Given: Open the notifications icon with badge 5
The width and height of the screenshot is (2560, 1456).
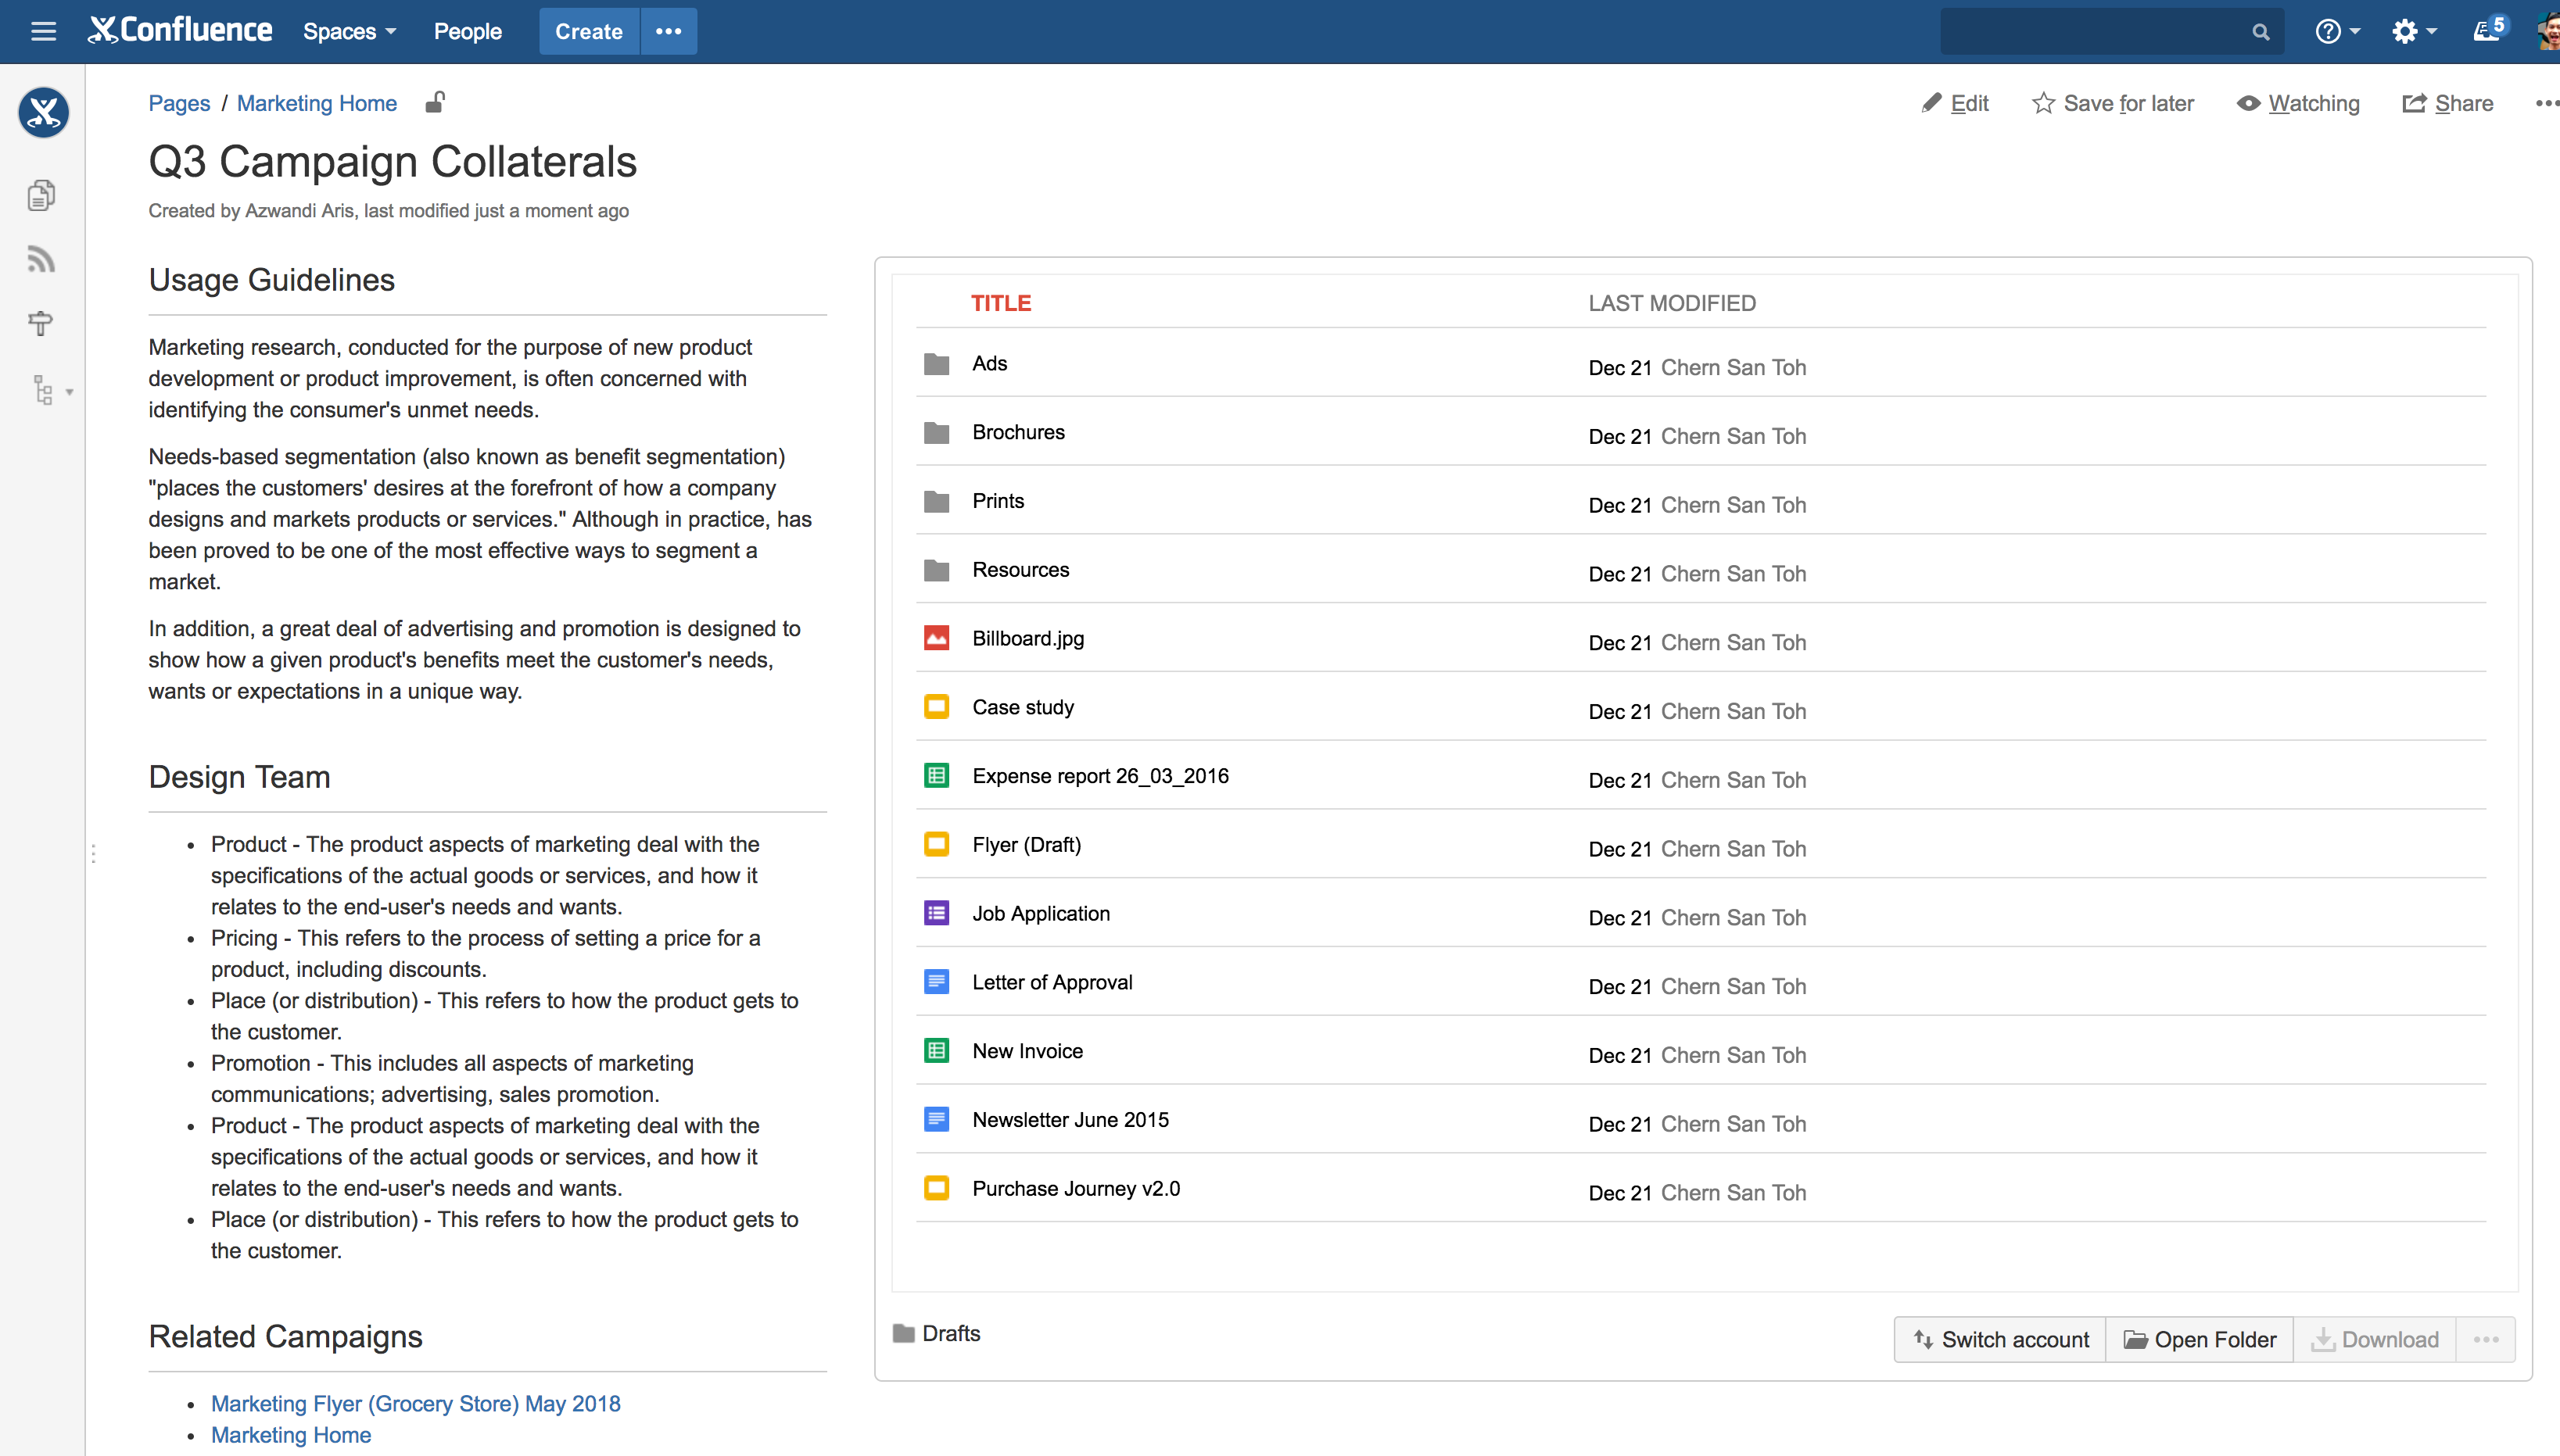Looking at the screenshot, I should (x=2489, y=30).
